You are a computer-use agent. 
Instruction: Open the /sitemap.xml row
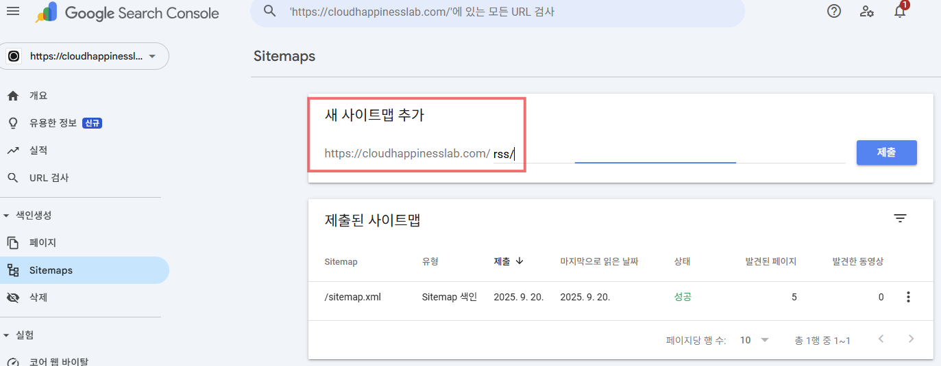tap(621, 298)
